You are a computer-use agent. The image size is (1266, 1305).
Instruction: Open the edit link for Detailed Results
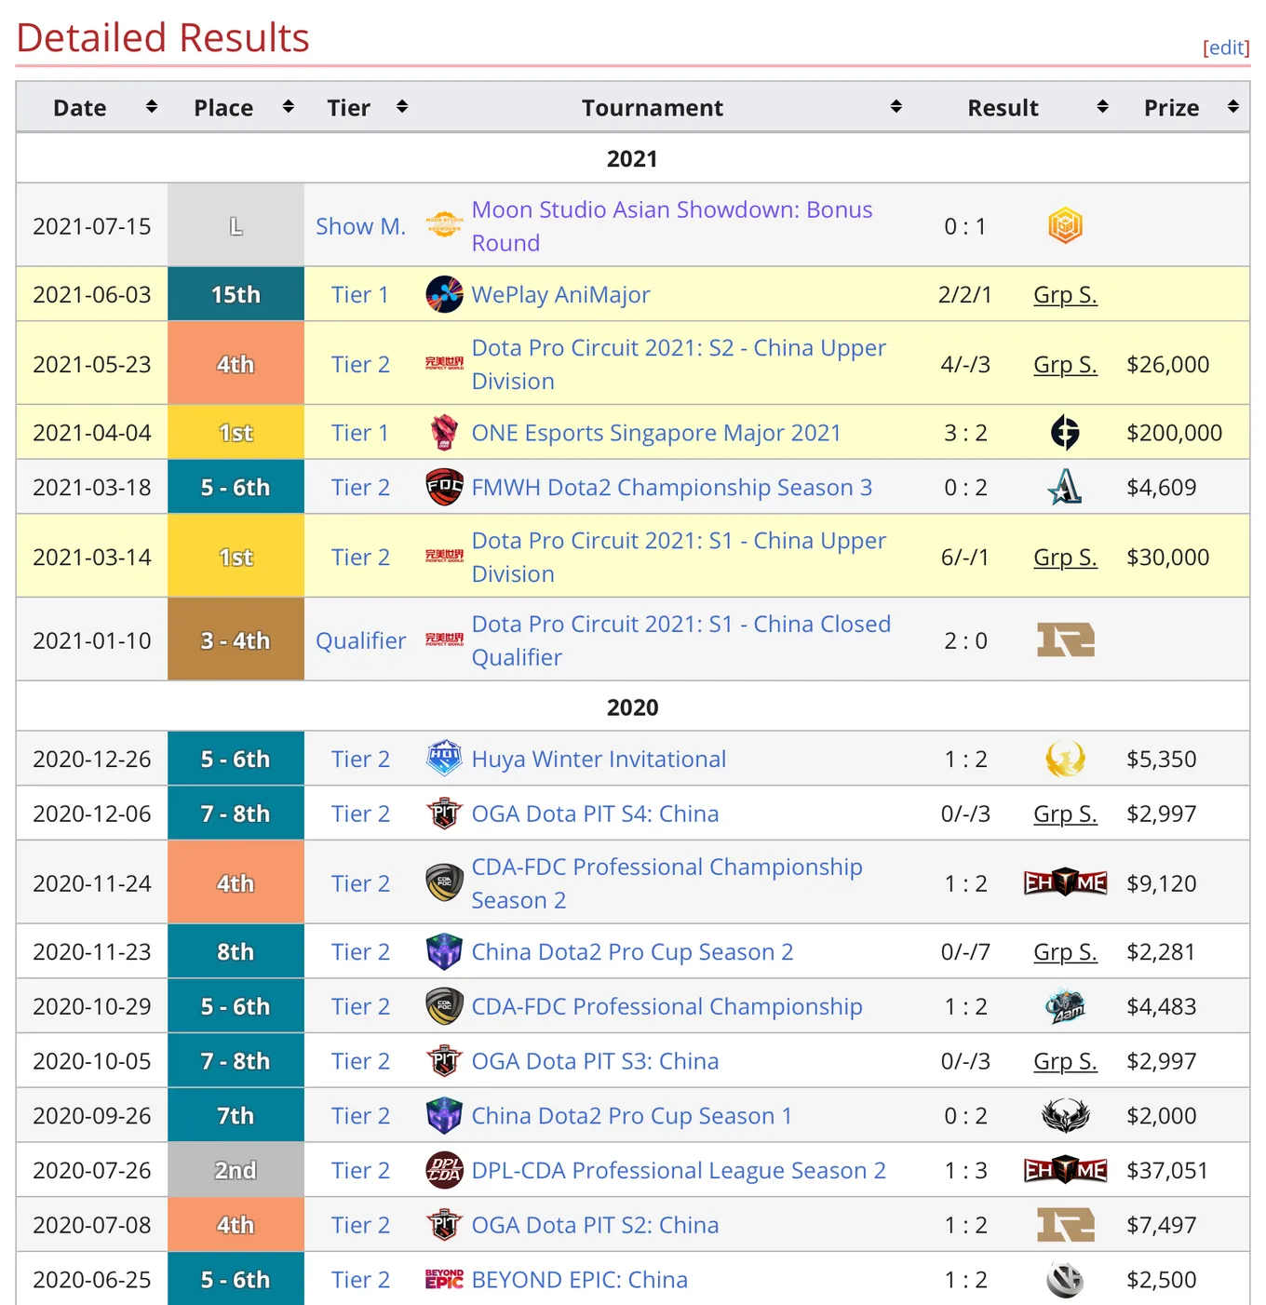click(x=1226, y=47)
